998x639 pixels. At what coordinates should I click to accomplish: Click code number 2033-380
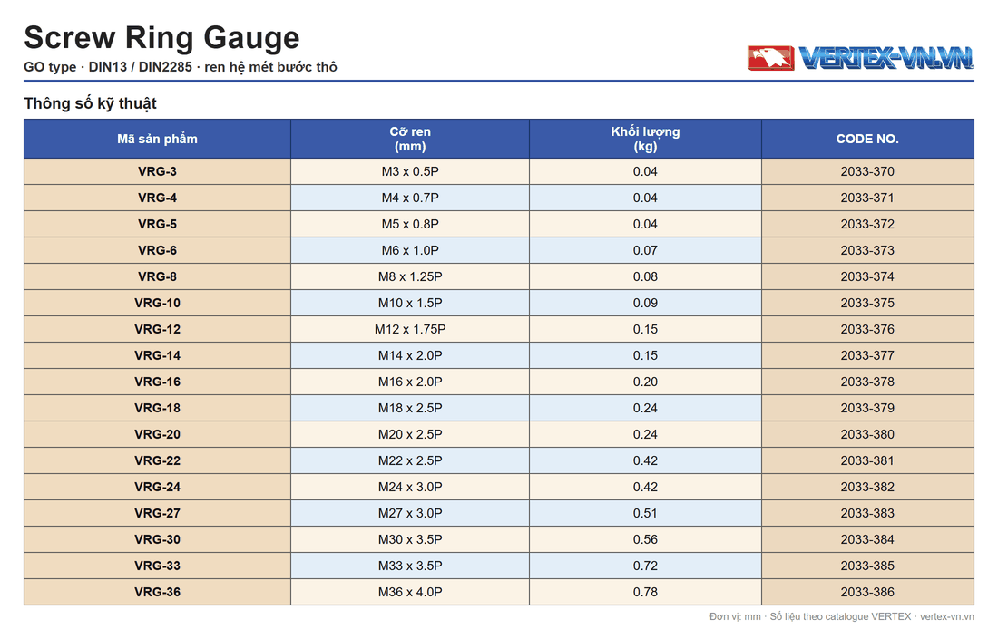tap(867, 434)
